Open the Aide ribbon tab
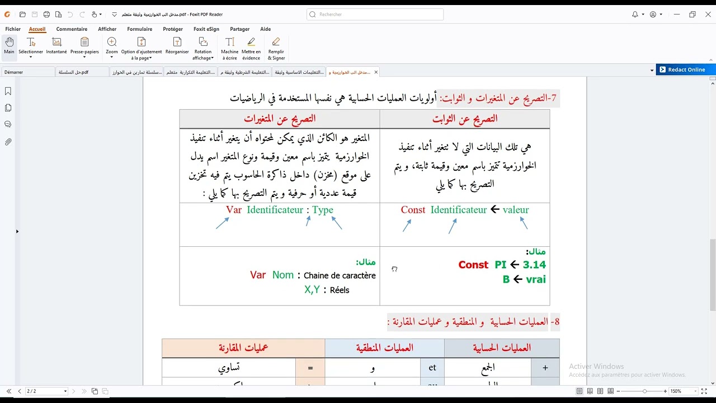The width and height of the screenshot is (716, 403). click(266, 29)
